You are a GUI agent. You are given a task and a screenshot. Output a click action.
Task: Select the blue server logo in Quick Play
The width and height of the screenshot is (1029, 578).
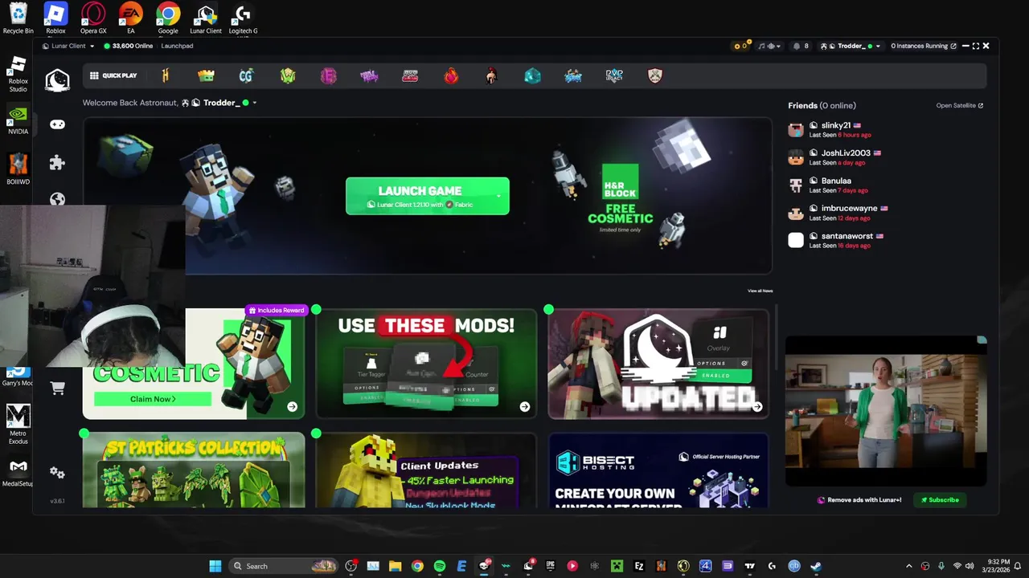[x=573, y=75]
